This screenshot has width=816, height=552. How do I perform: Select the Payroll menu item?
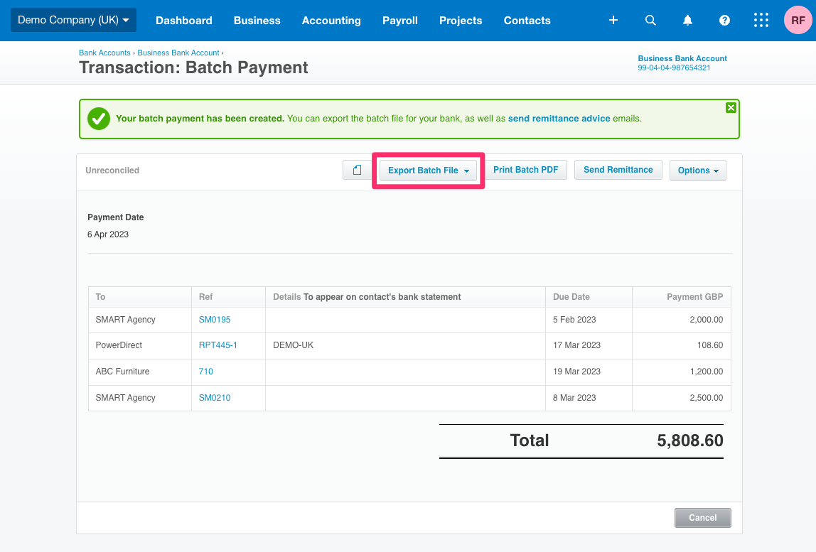(399, 20)
